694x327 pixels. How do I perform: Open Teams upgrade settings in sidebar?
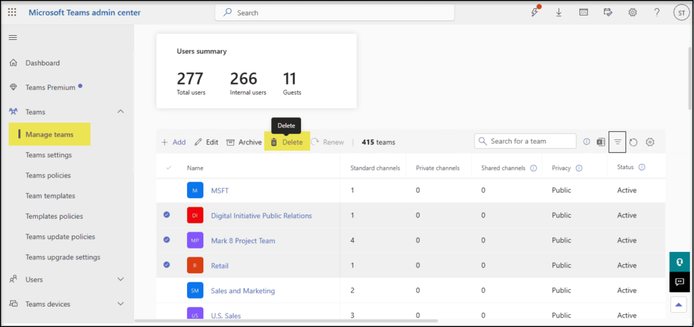63,257
